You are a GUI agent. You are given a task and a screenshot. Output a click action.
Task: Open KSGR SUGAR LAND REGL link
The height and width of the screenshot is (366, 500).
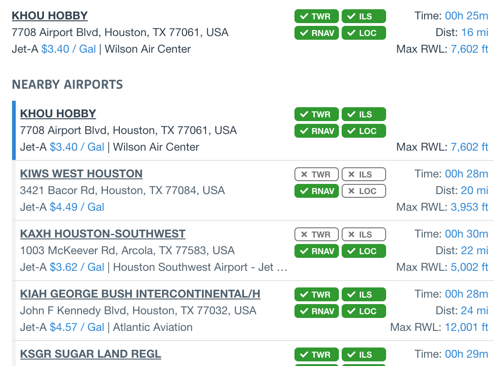tap(91, 354)
